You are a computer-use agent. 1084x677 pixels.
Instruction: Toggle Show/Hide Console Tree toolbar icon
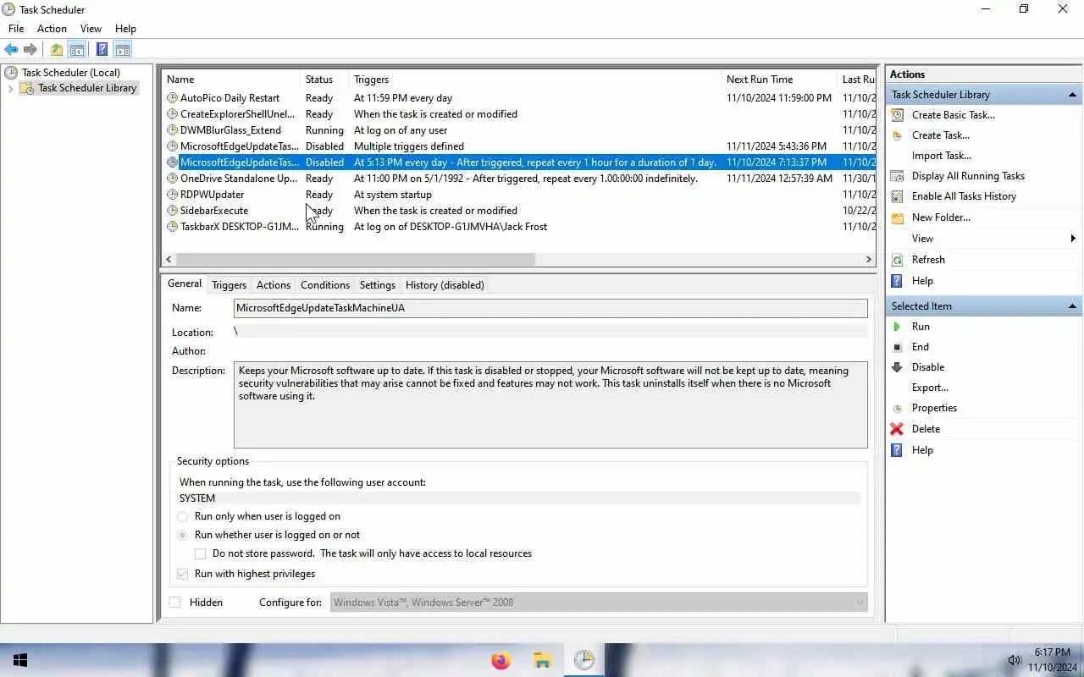click(76, 50)
